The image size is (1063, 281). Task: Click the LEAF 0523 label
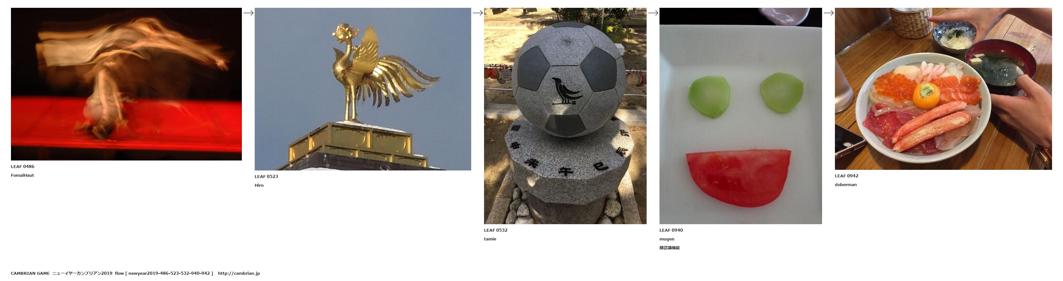[x=266, y=176]
